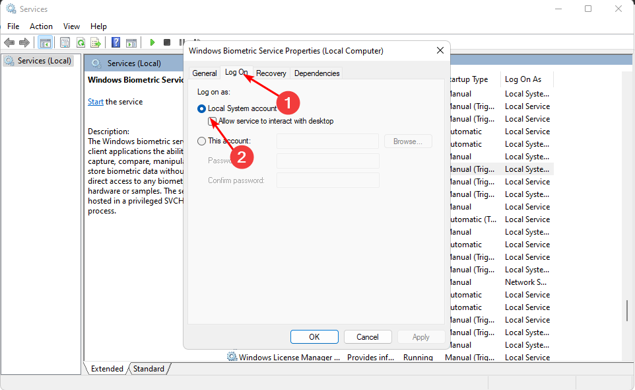Check Allow service to interact with desktop

(x=212, y=121)
